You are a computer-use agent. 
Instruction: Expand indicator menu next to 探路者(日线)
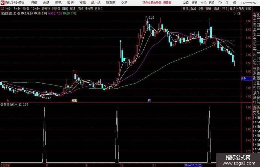tap(19, 13)
